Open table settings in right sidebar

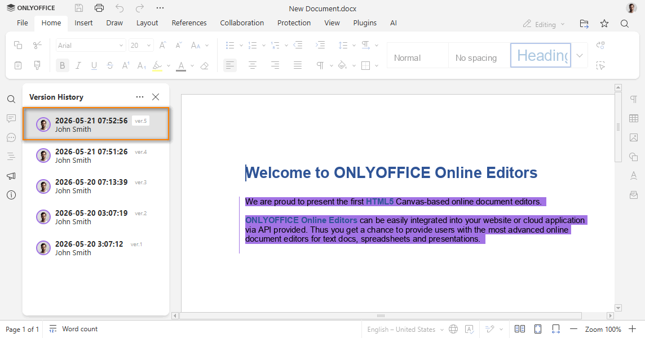point(634,118)
